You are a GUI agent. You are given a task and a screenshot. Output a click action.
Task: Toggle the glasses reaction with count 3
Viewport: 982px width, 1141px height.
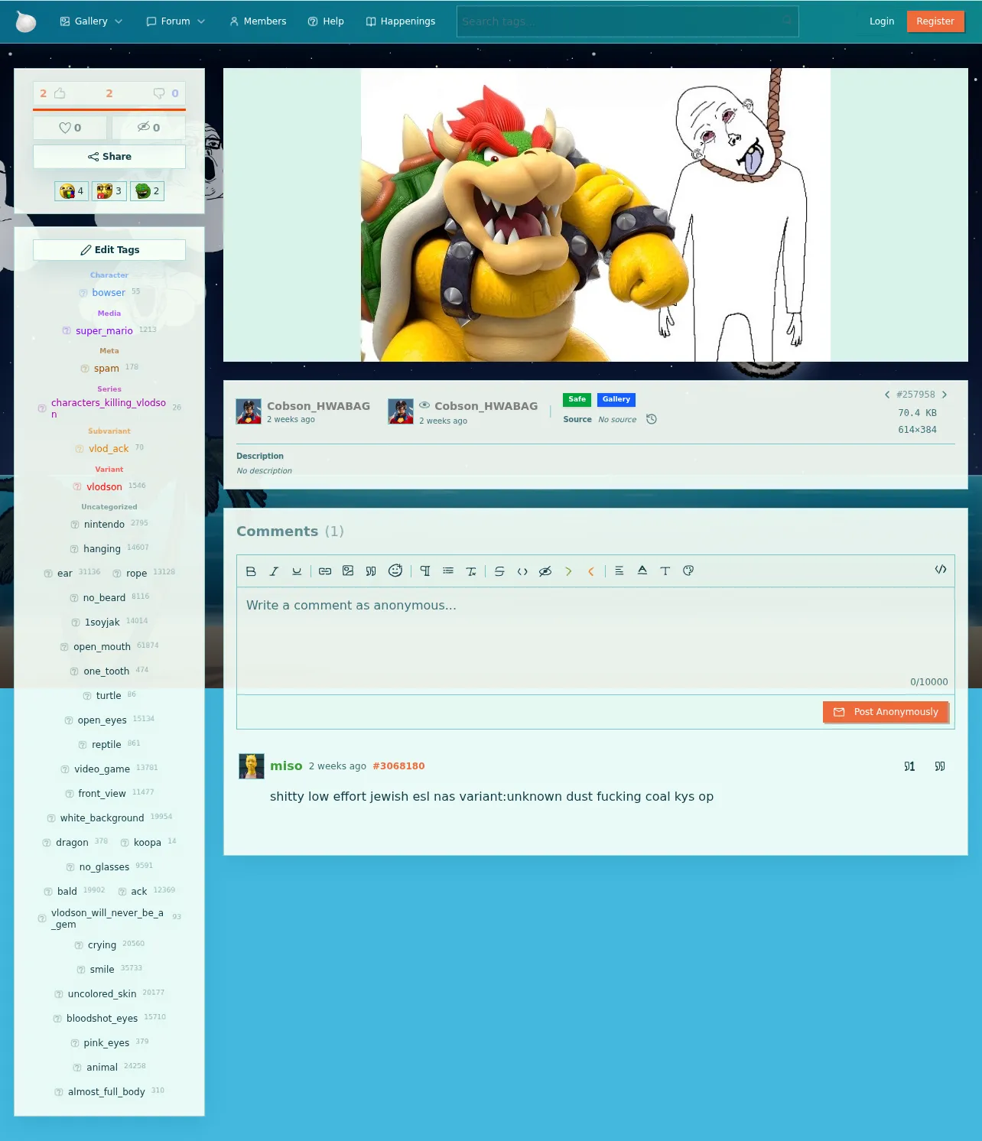[109, 191]
